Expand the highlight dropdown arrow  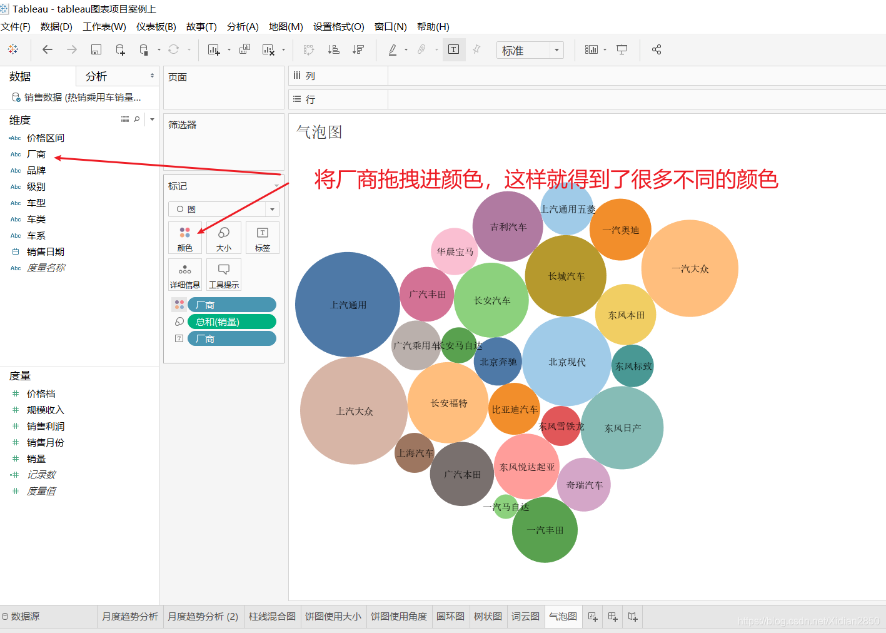[x=406, y=49]
